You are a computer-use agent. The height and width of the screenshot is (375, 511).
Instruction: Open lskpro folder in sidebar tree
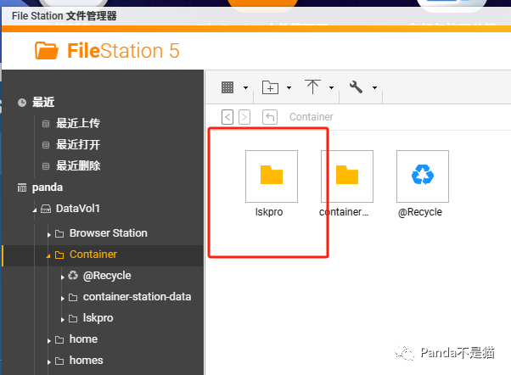pyautogui.click(x=98, y=318)
